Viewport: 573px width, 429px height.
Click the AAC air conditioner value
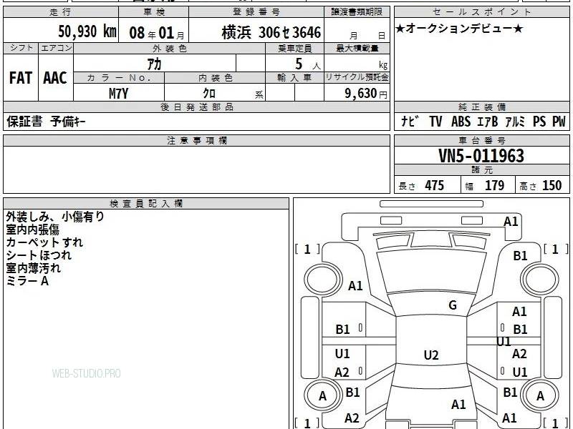(x=55, y=78)
